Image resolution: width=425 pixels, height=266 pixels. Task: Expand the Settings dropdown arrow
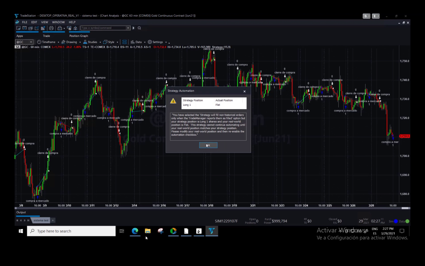click(x=166, y=42)
